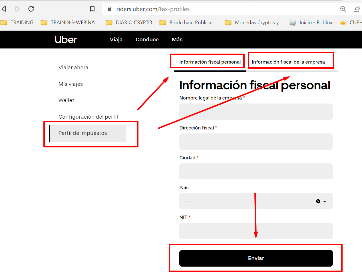Open the Inicio - Roblox bookmark
The image size is (362, 276).
(311, 23)
